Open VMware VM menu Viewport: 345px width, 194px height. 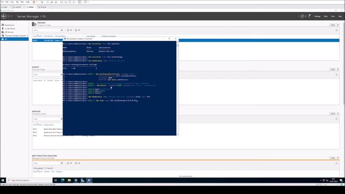(17, 2)
